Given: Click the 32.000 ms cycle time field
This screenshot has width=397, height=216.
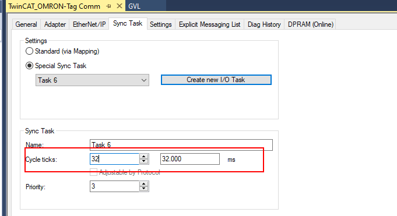Looking at the screenshot, I should pos(190,159).
